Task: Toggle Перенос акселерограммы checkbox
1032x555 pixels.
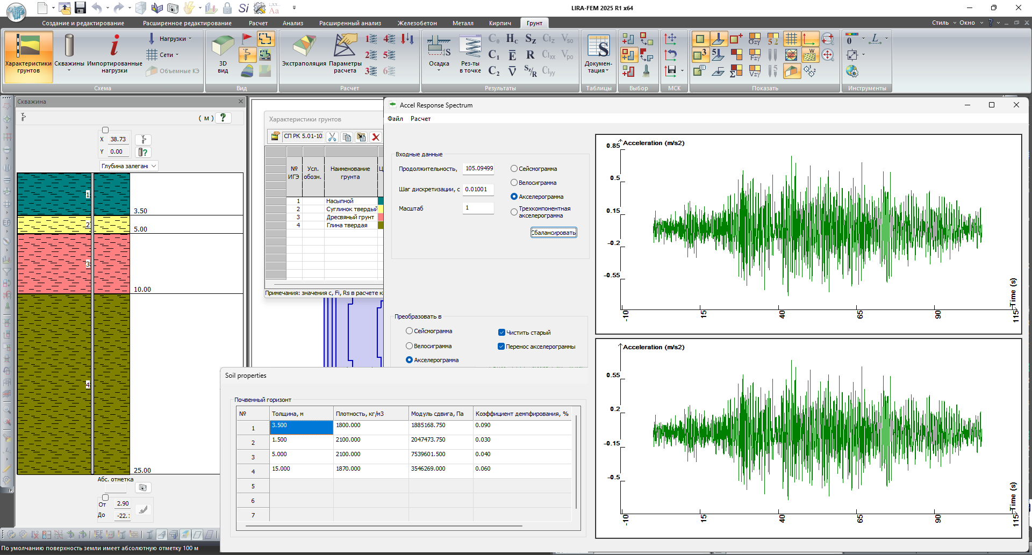Action: tap(501, 347)
